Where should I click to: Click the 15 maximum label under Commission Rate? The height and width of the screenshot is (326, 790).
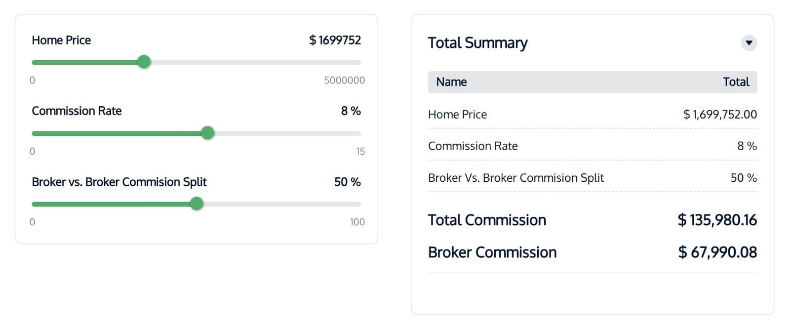(x=360, y=152)
